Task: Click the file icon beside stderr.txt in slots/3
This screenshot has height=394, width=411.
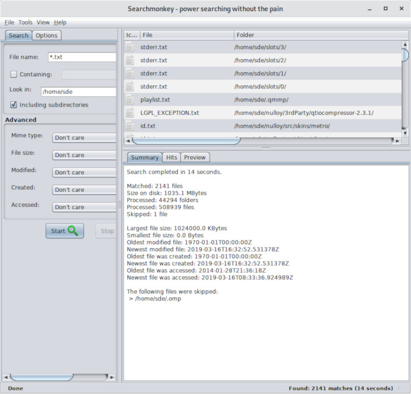Action: pos(130,47)
